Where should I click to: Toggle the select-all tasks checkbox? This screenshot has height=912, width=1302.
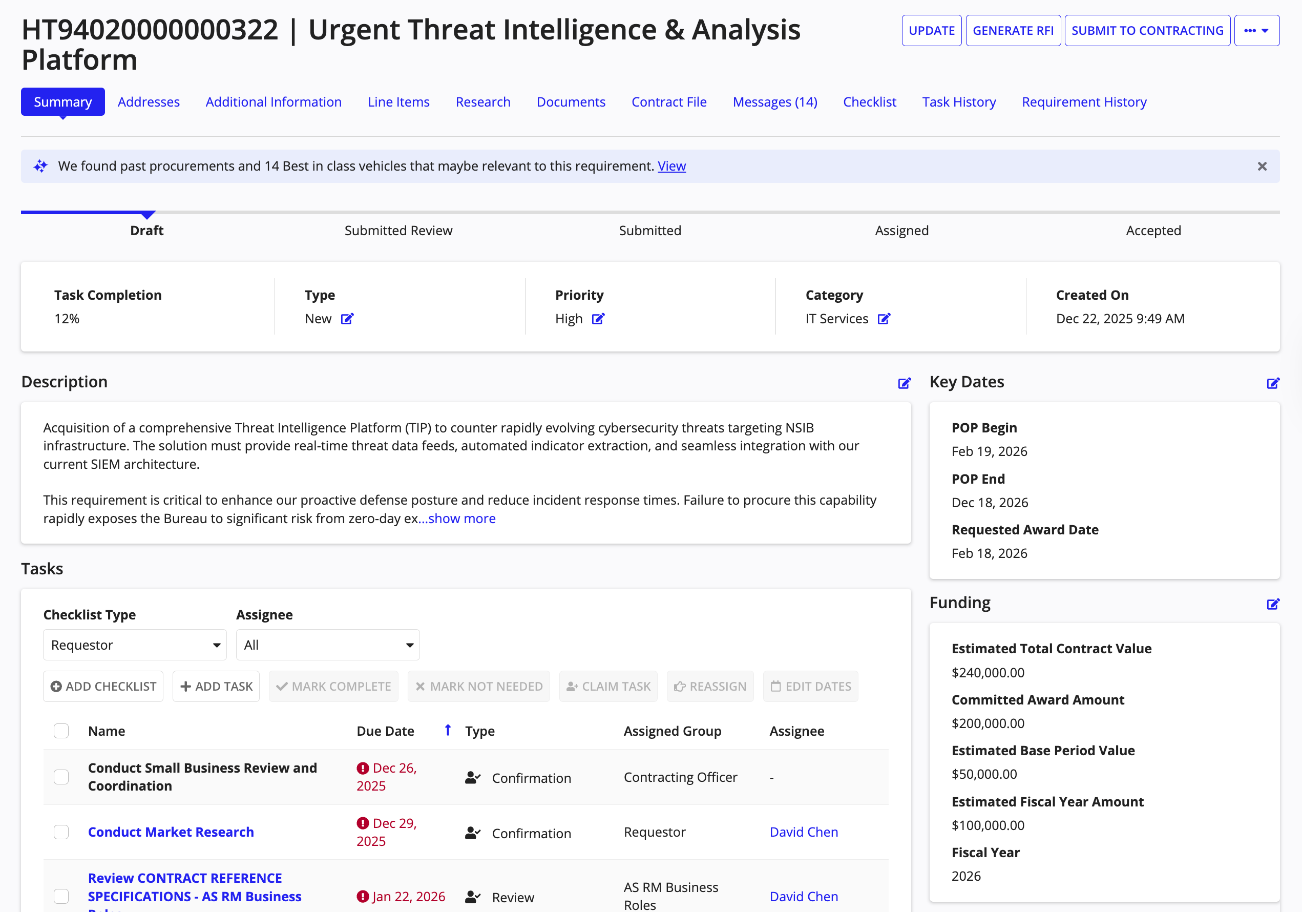tap(61, 731)
